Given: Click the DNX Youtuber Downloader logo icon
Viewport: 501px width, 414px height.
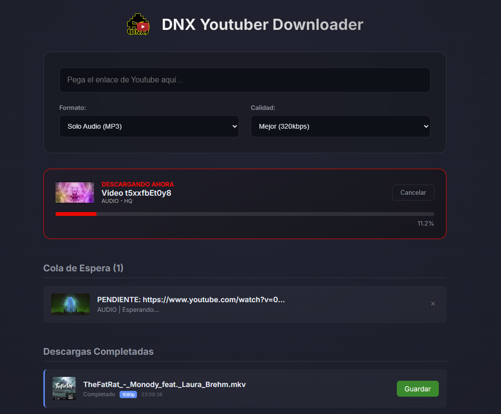Looking at the screenshot, I should click(138, 24).
